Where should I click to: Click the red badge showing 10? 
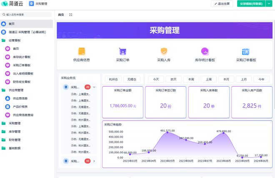[x=87, y=161]
